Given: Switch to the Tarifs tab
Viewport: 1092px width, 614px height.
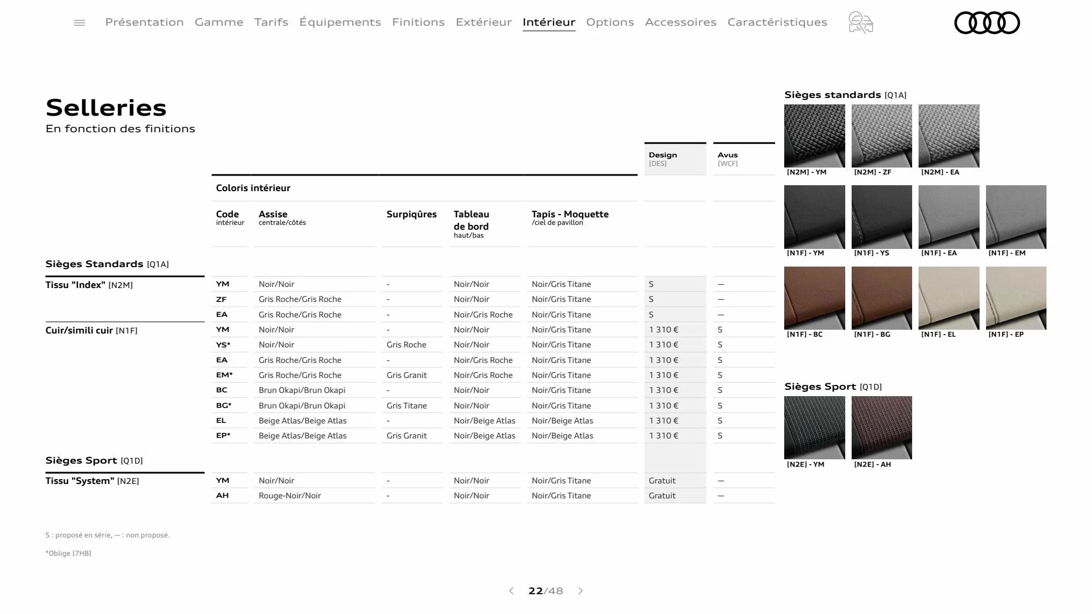Looking at the screenshot, I should point(271,22).
